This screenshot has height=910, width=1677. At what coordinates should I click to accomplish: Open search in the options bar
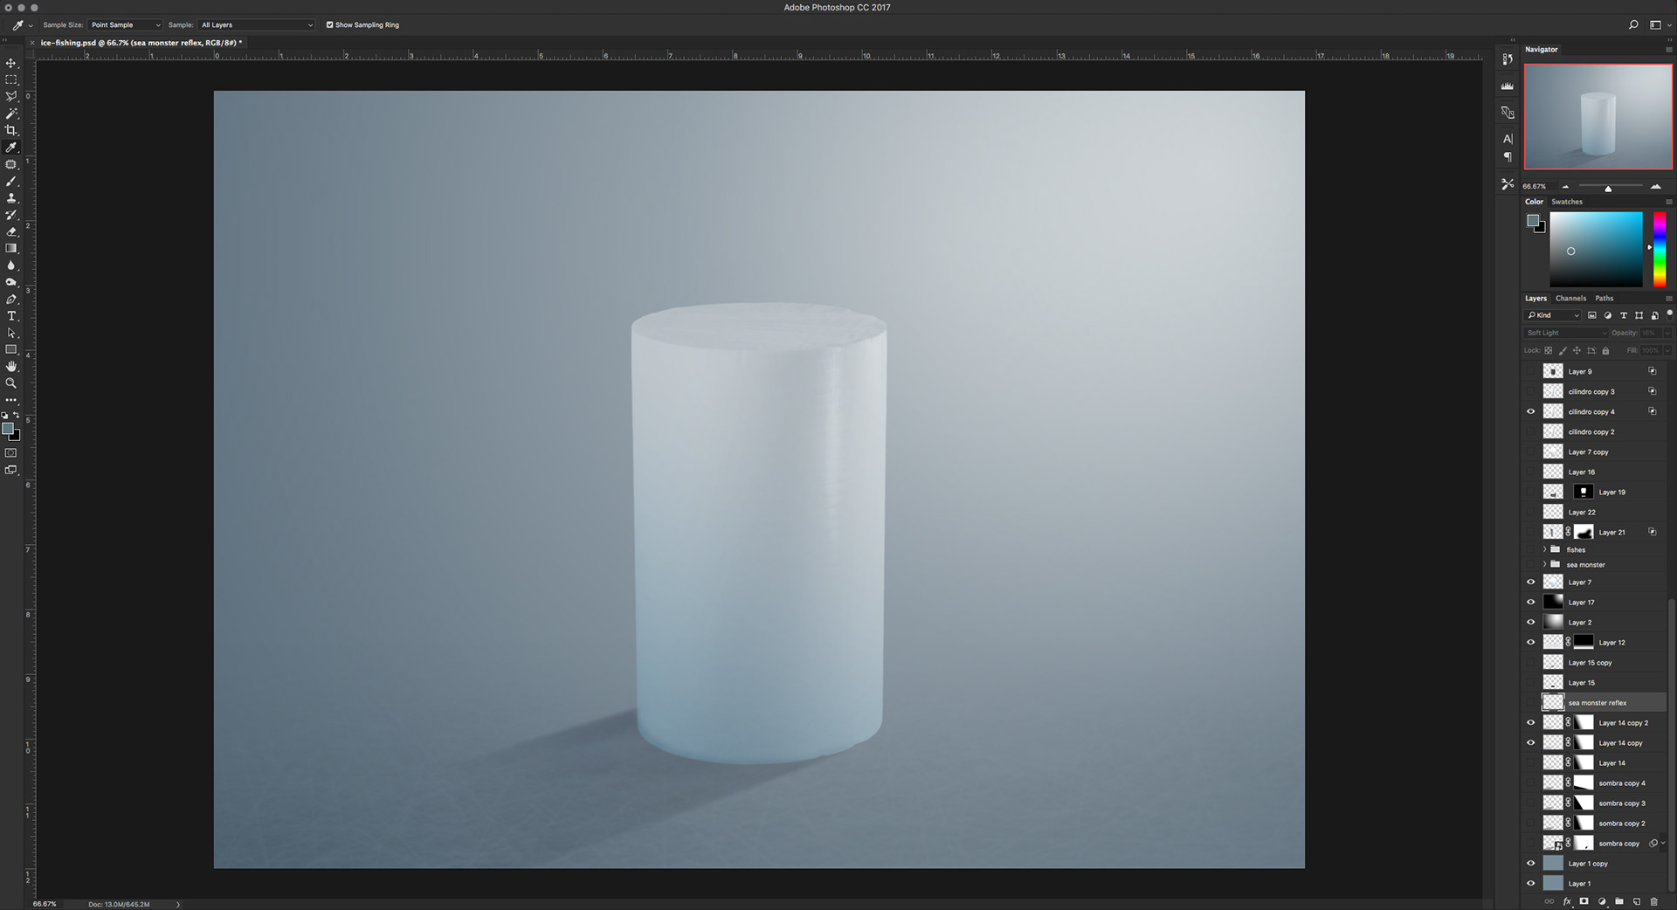pyautogui.click(x=1633, y=25)
